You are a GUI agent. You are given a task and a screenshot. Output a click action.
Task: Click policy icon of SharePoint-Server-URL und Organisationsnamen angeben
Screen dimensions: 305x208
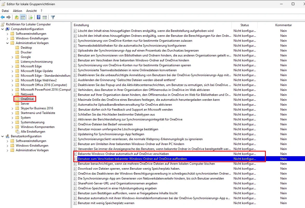coord(75,183)
